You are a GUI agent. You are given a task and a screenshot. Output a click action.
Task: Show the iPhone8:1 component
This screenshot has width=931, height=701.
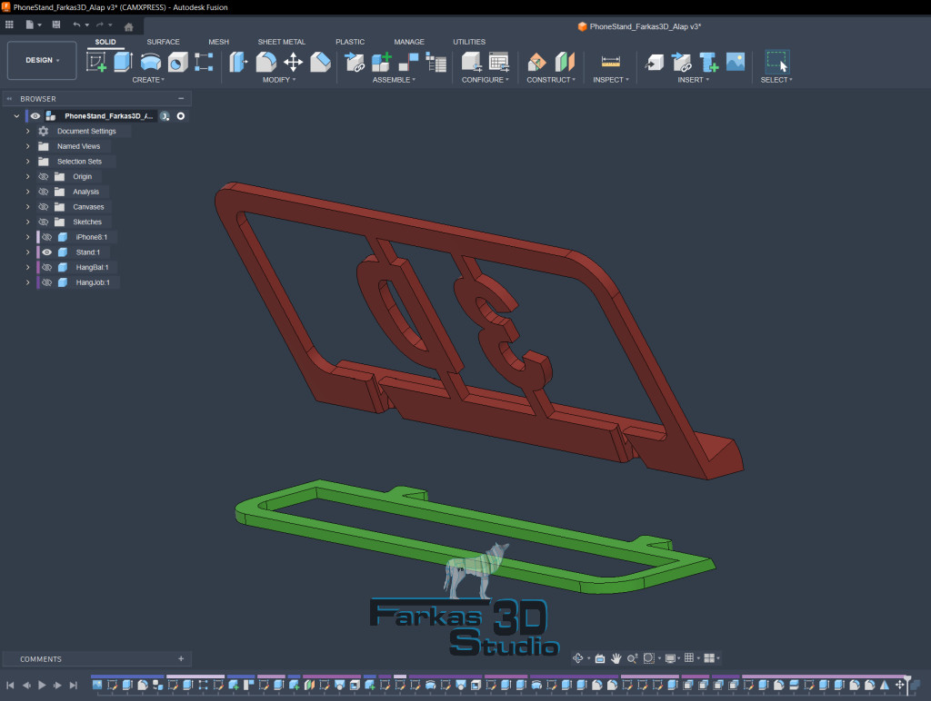(46, 237)
